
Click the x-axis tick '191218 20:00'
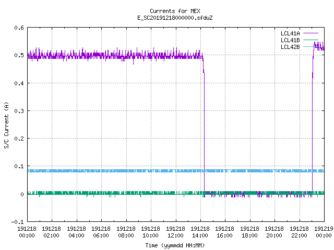tap(275, 232)
